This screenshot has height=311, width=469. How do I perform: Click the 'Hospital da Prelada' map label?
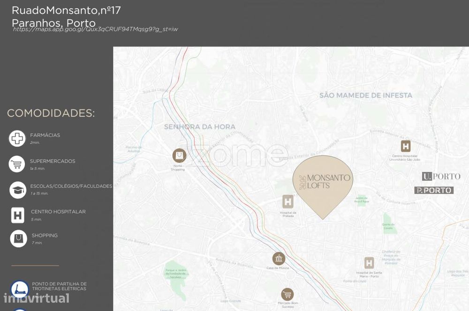(288, 214)
